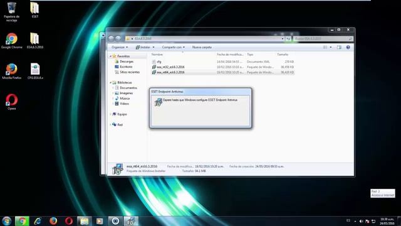401x226 pixels.
Task: Collapse the Favoritos tree arrow
Action: [111, 56]
